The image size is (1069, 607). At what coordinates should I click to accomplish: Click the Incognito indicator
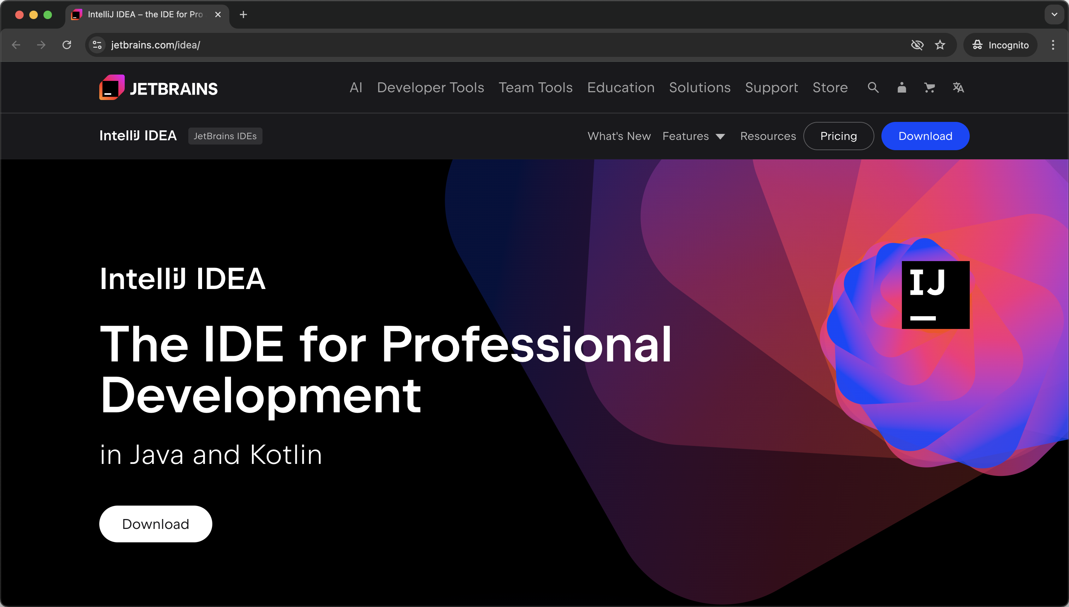point(1000,45)
